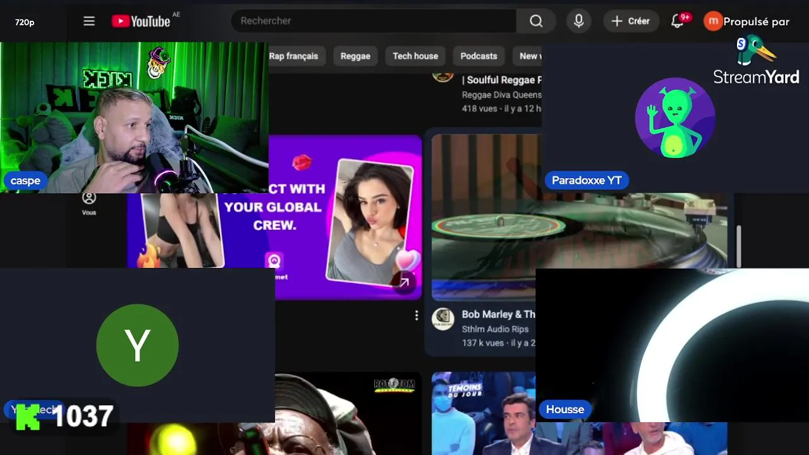Click the 720p quality label
This screenshot has height=455, width=809.
click(x=25, y=22)
